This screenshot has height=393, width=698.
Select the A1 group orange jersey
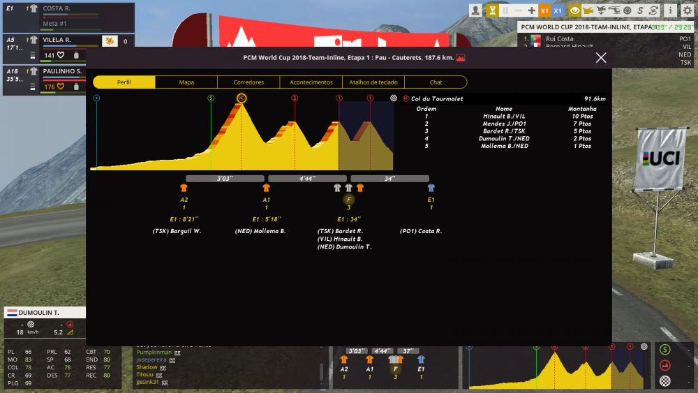click(266, 188)
